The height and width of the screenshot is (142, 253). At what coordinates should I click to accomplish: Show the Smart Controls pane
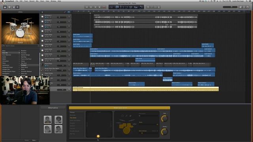(14, 7)
